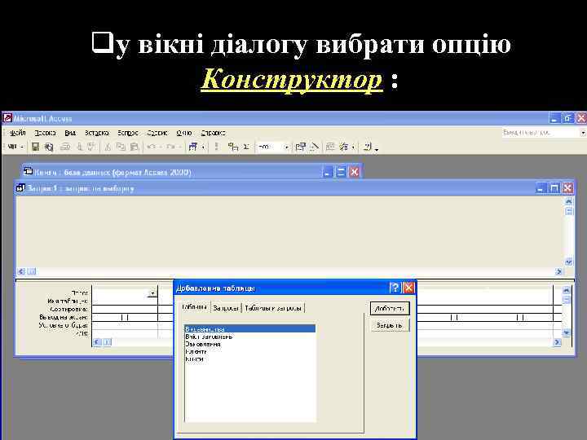Click scroll-up arrow of query design grid
587x440 pixels.
[x=567, y=290]
